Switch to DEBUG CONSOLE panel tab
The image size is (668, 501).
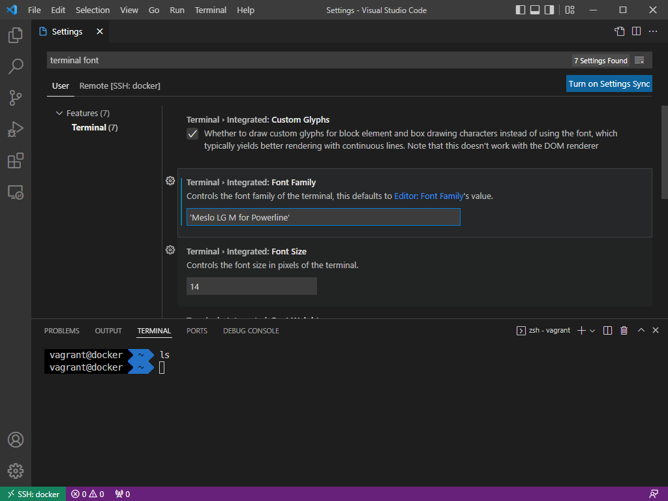click(251, 331)
